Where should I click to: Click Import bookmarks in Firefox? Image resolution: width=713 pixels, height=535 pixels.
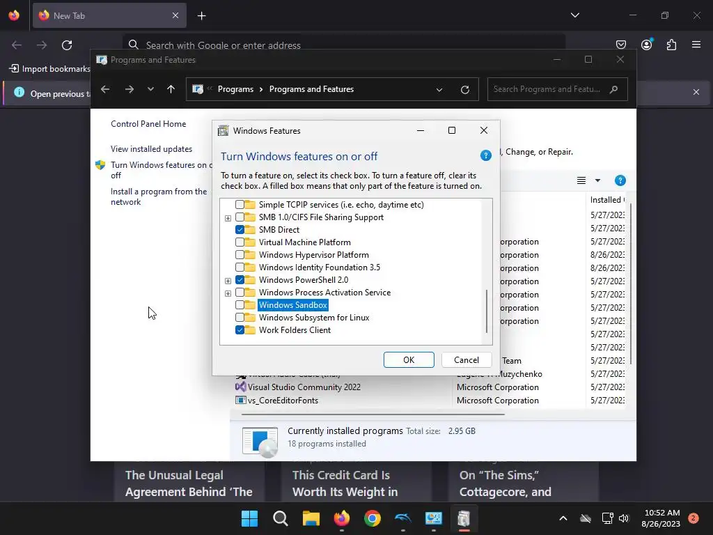tap(49, 69)
